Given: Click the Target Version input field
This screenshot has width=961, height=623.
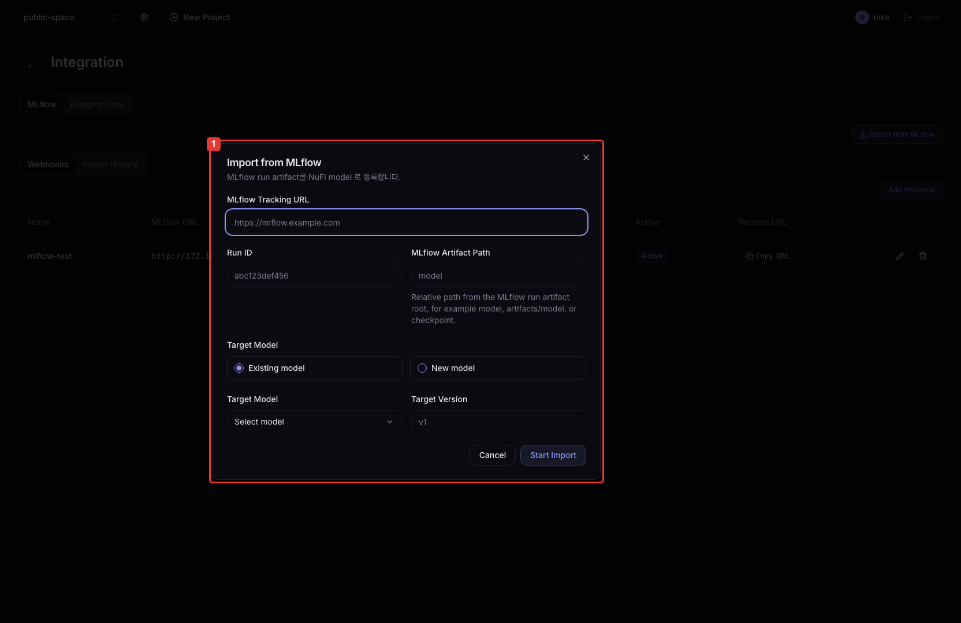Looking at the screenshot, I should (x=498, y=422).
